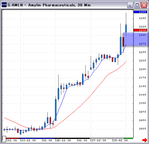Screen dimensions: 149x144
Task: Click the 26-22:30 time axis label
Action: coord(64,140)
